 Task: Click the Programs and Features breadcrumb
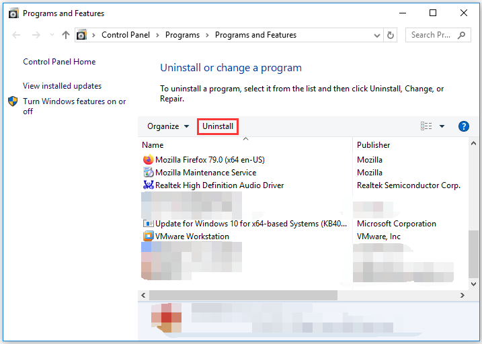(255, 35)
